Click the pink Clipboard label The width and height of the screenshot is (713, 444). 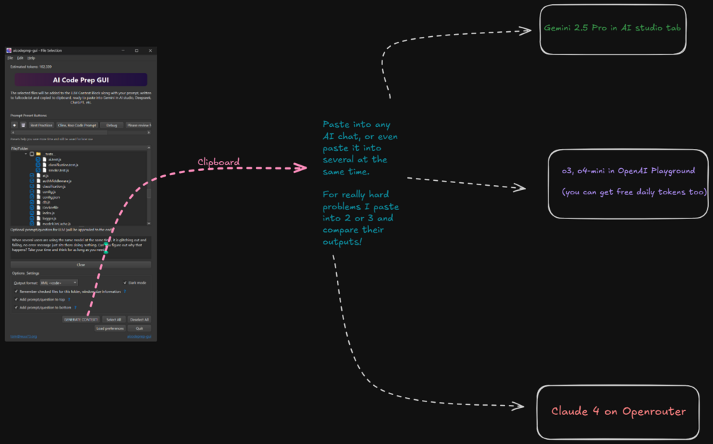pyautogui.click(x=219, y=162)
